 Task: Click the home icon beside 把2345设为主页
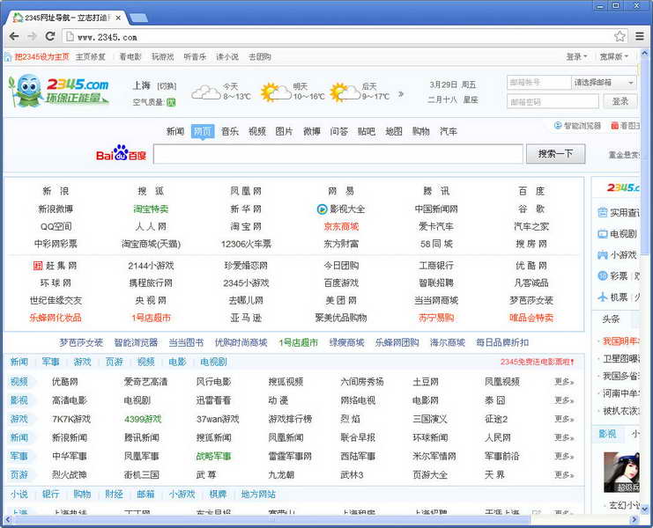click(x=8, y=57)
